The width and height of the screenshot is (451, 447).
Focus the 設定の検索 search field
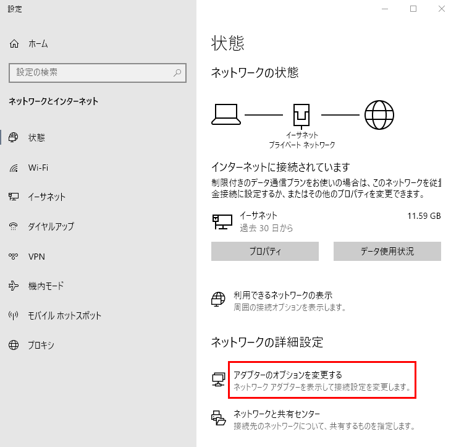[x=98, y=73]
